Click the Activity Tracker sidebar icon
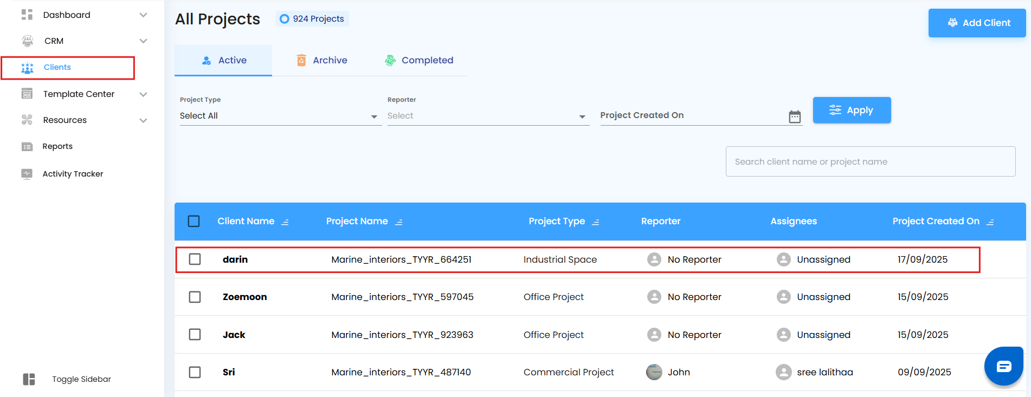Viewport: 1031px width, 397px height. (27, 174)
